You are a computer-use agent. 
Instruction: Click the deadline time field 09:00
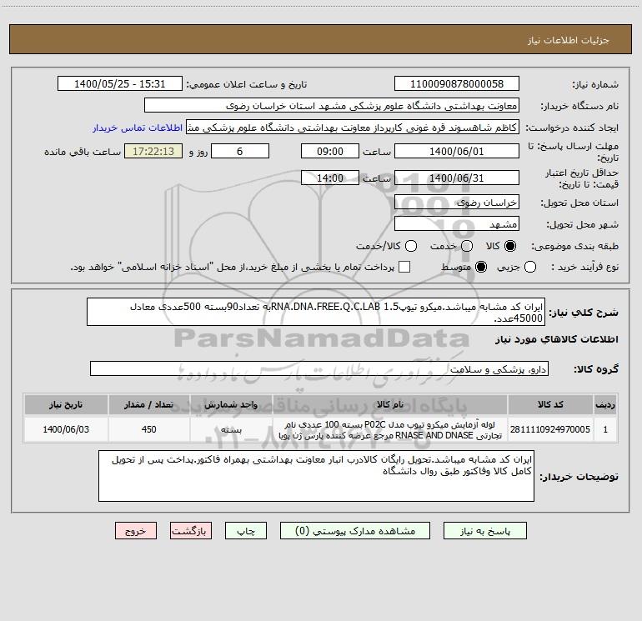[330, 152]
